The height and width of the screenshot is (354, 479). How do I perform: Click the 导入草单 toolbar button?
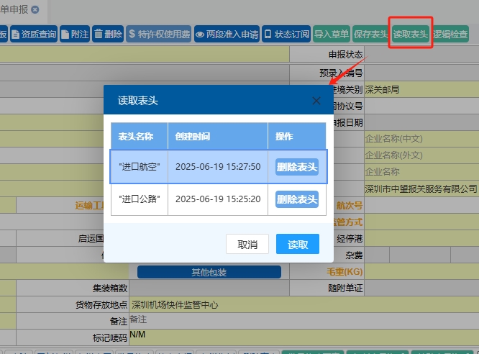[332, 34]
